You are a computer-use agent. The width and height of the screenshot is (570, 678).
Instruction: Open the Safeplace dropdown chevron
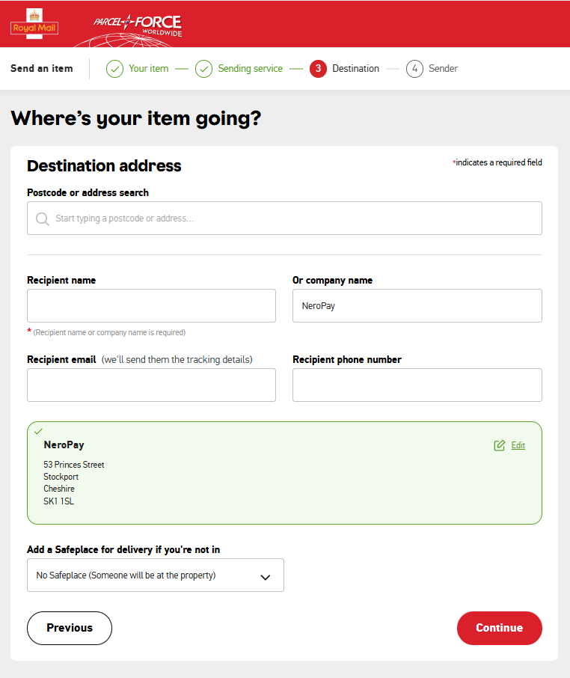tap(266, 577)
